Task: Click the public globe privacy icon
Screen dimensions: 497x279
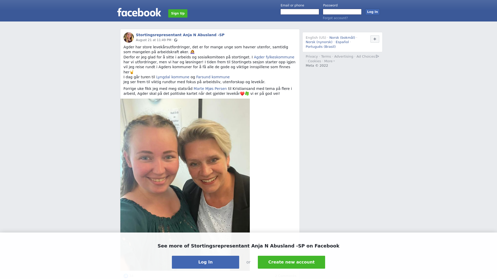Action: pos(176,40)
